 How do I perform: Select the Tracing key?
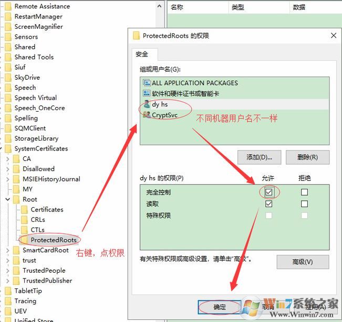click(x=25, y=301)
